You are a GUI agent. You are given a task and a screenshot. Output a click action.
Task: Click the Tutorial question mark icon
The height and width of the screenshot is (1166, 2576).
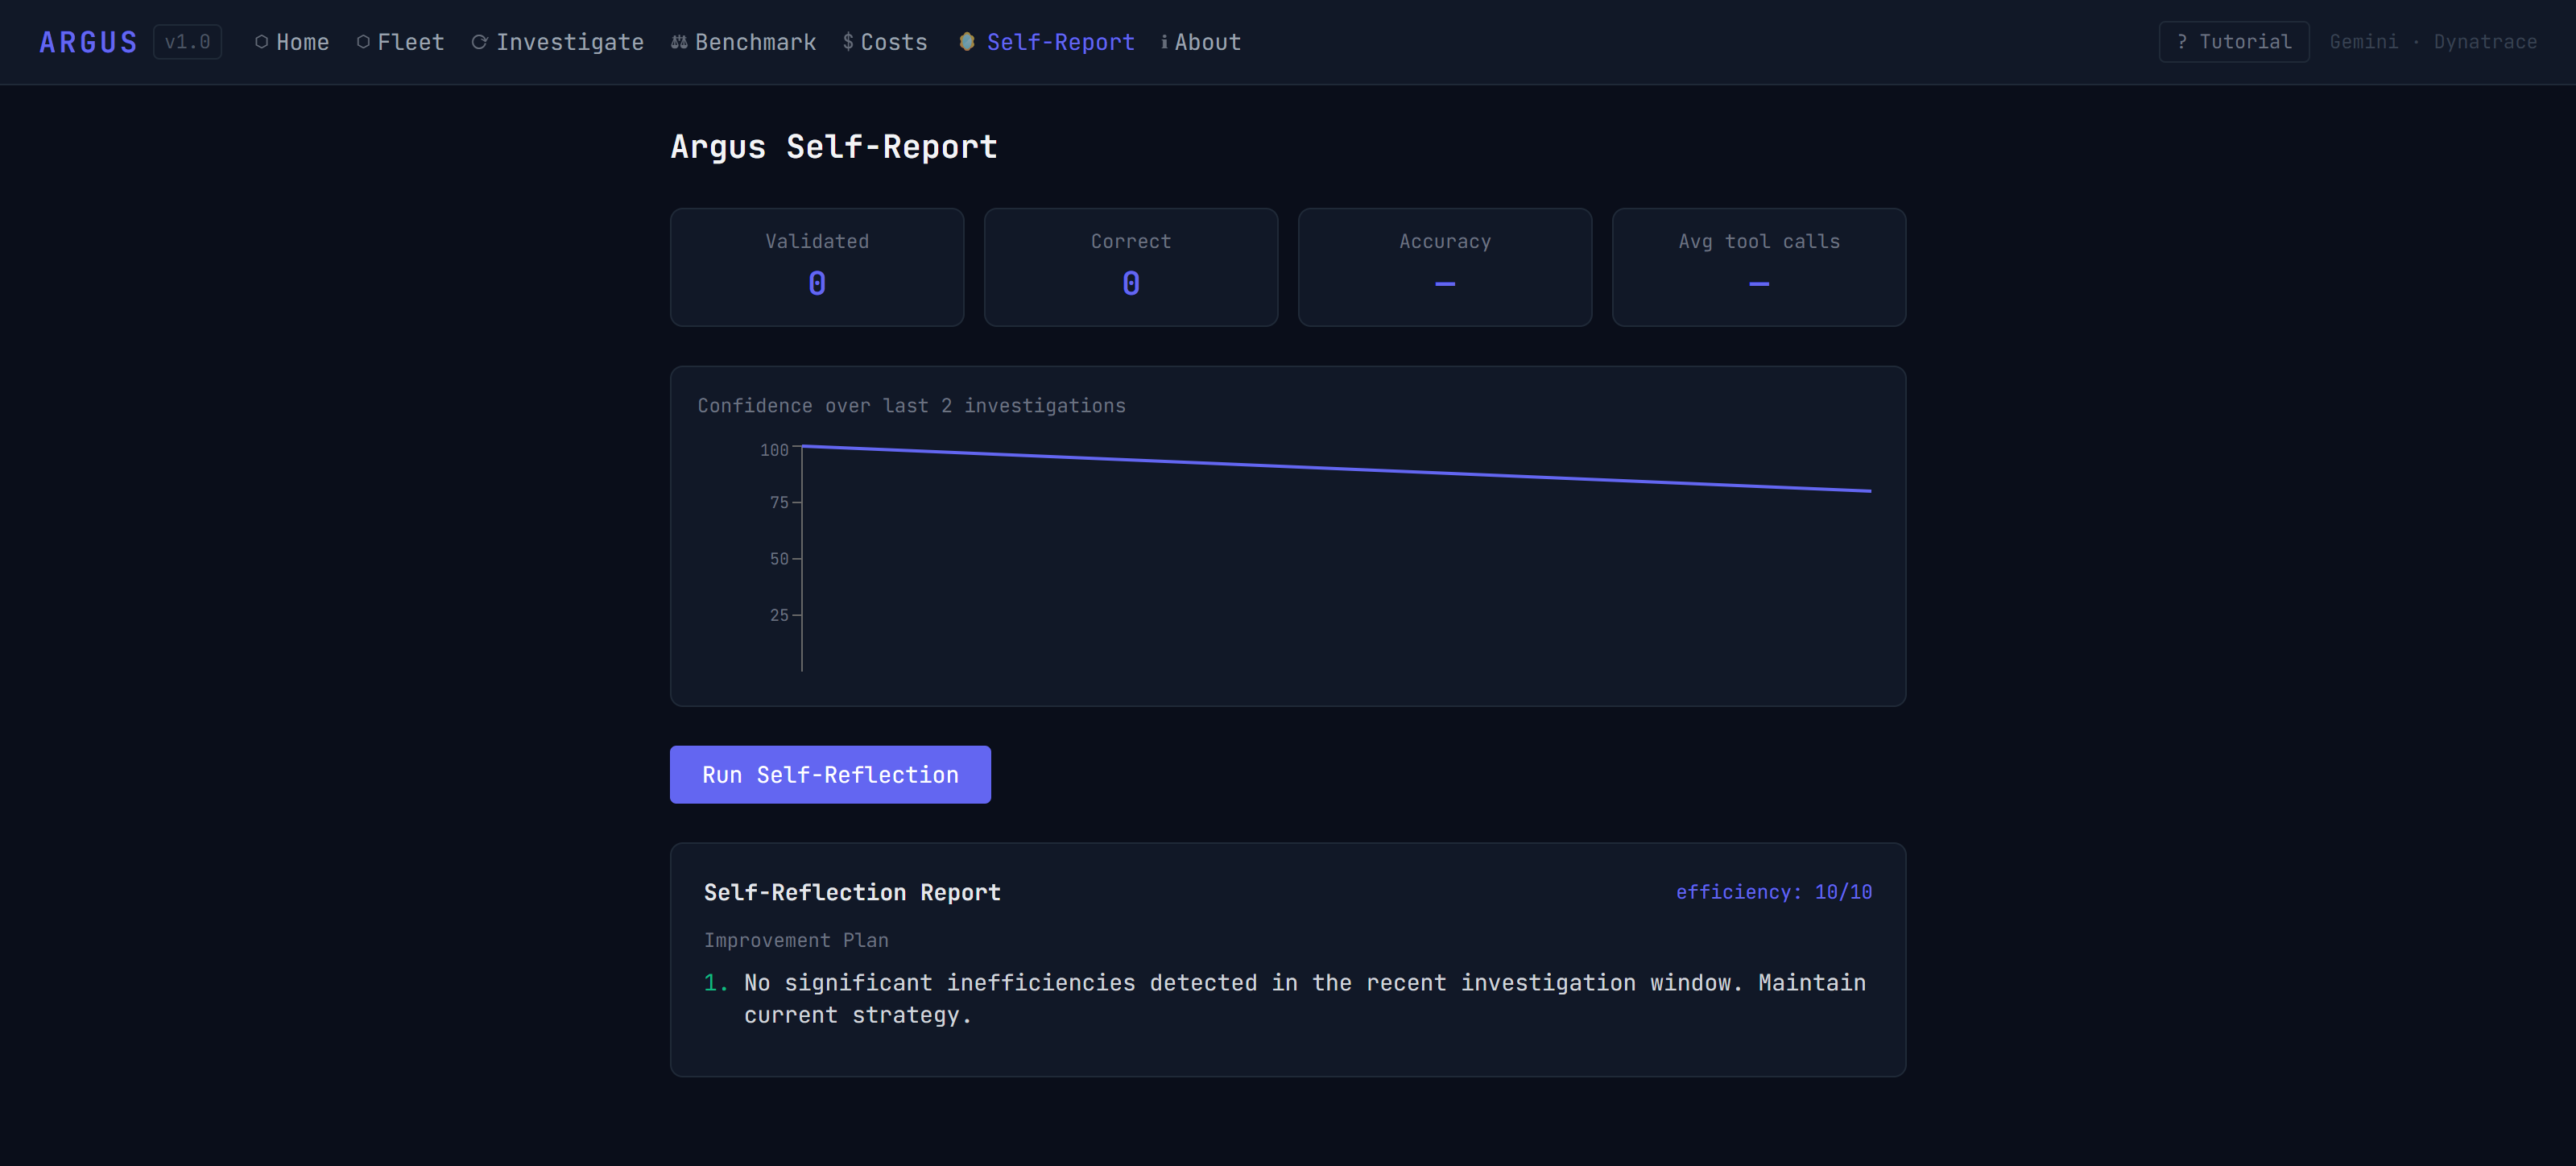coord(2182,42)
